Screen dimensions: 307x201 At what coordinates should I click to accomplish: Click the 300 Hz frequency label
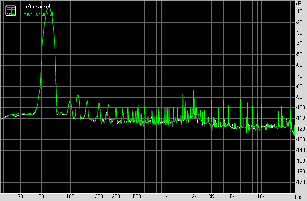pos(116,197)
